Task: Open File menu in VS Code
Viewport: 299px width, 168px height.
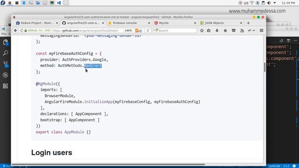Action: [4, 34]
